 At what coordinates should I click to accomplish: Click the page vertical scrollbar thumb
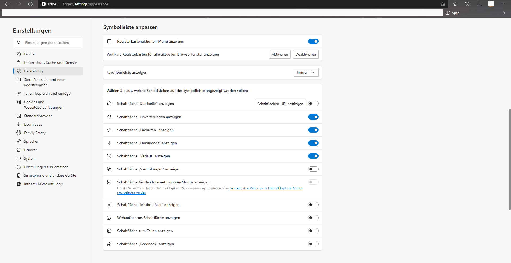(509, 159)
